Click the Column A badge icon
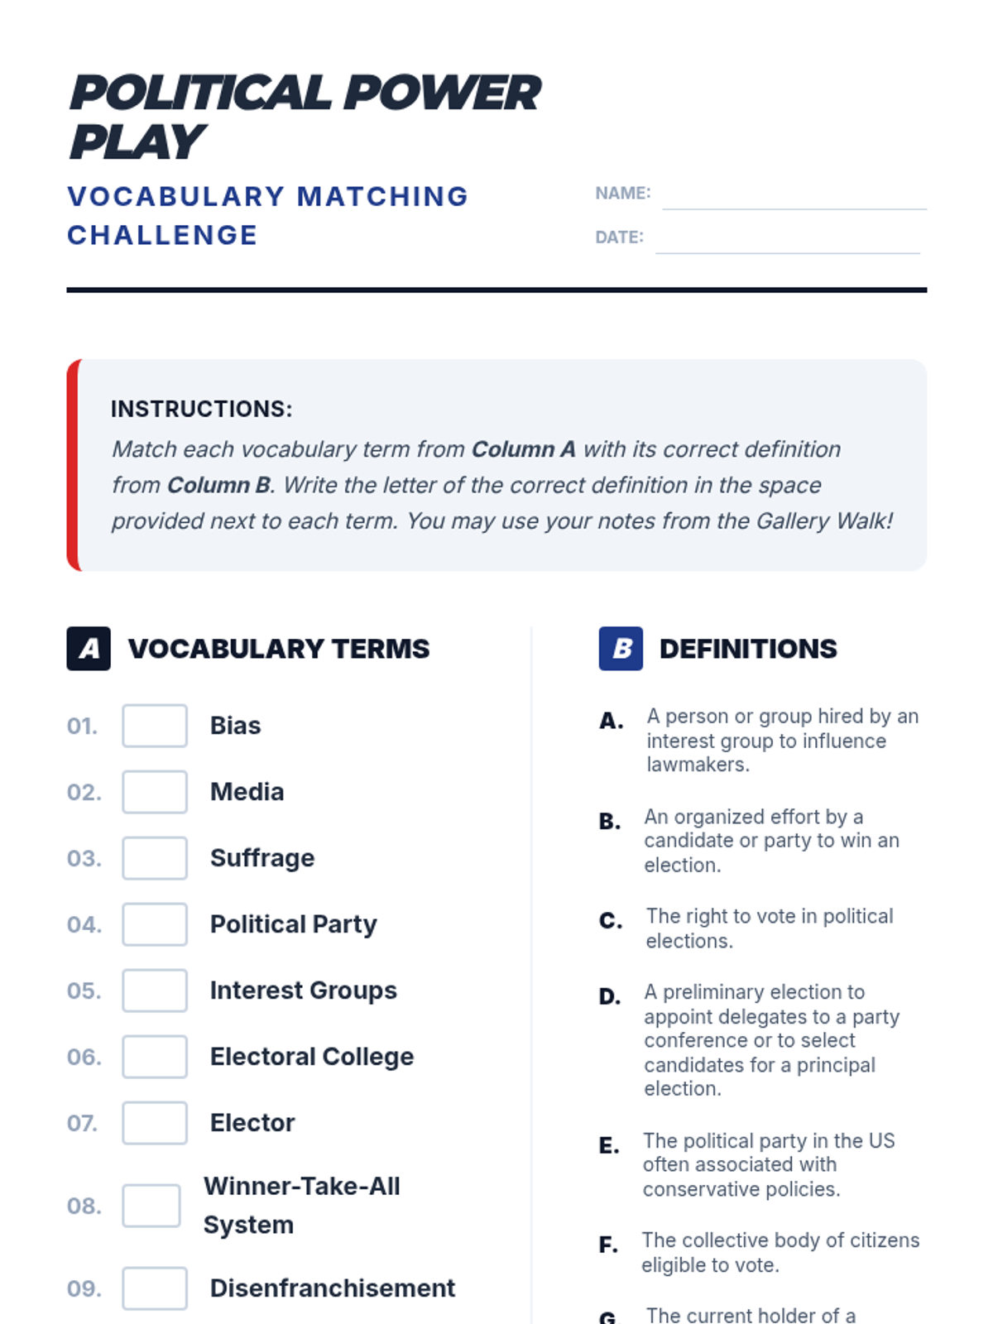This screenshot has width=993, height=1324. pos(89,649)
